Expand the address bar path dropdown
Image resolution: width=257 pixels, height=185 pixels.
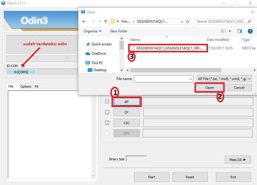click(182, 21)
